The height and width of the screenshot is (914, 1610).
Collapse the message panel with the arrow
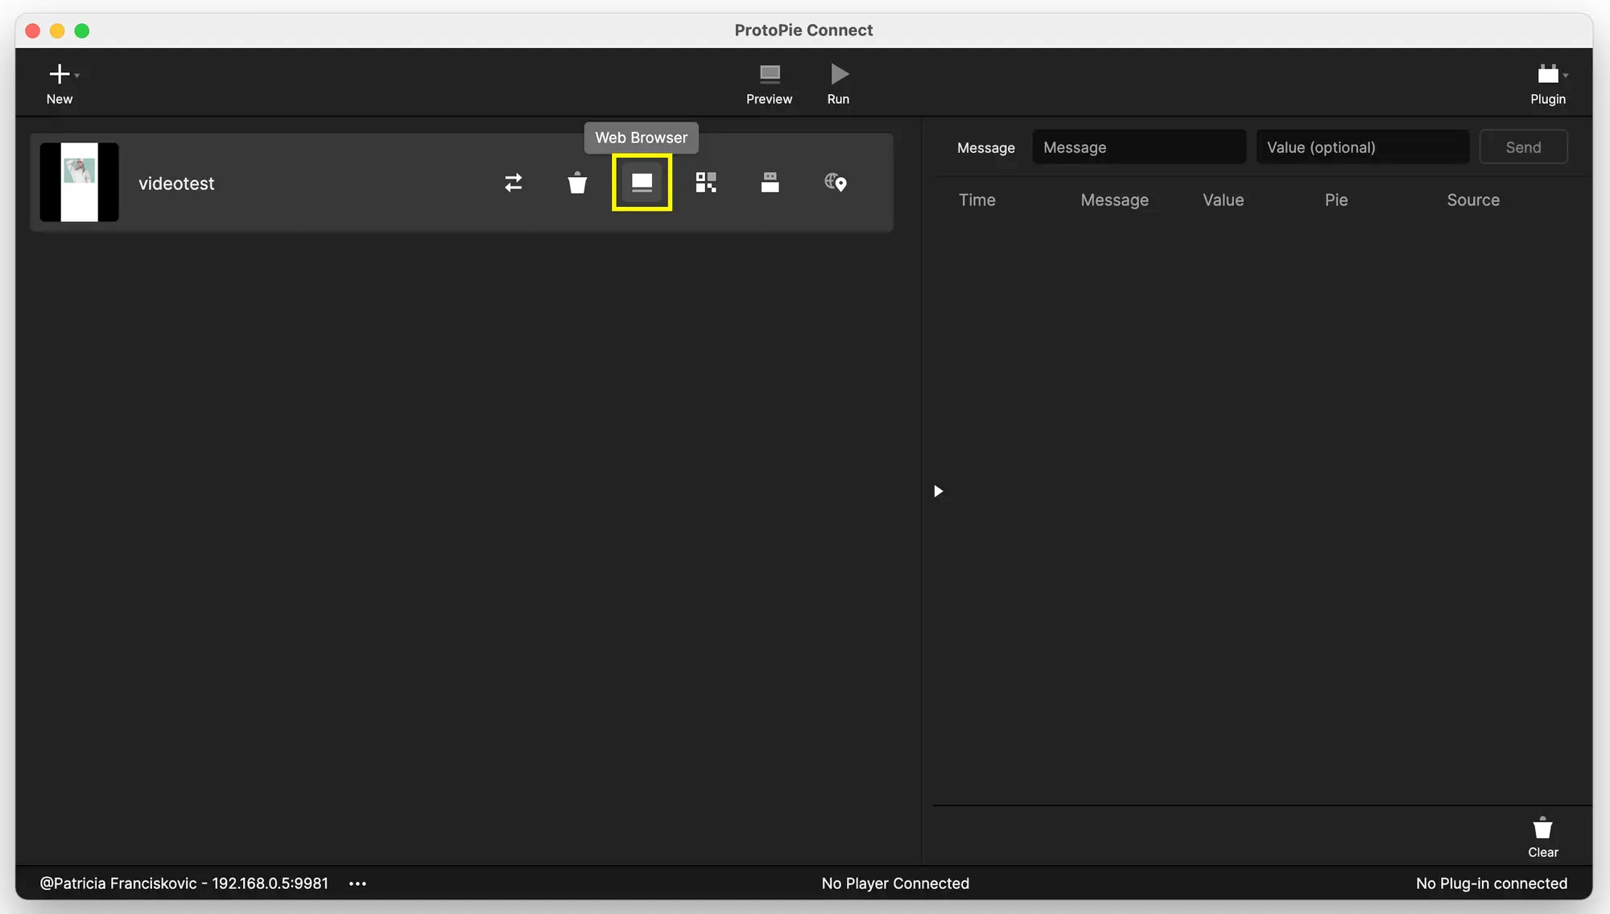click(938, 491)
